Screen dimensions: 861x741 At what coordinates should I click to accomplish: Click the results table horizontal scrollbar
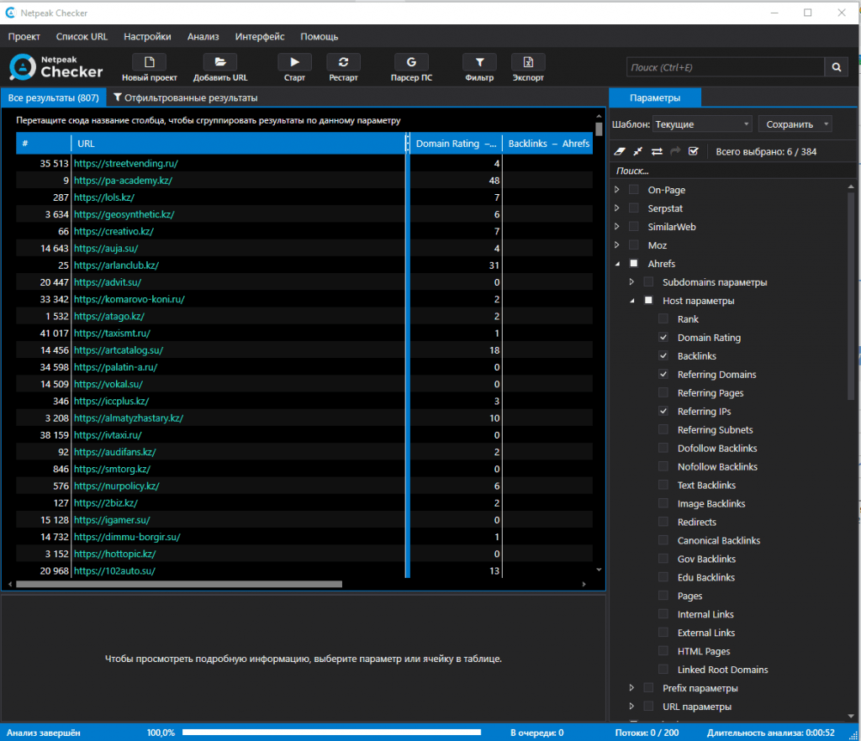tap(179, 584)
